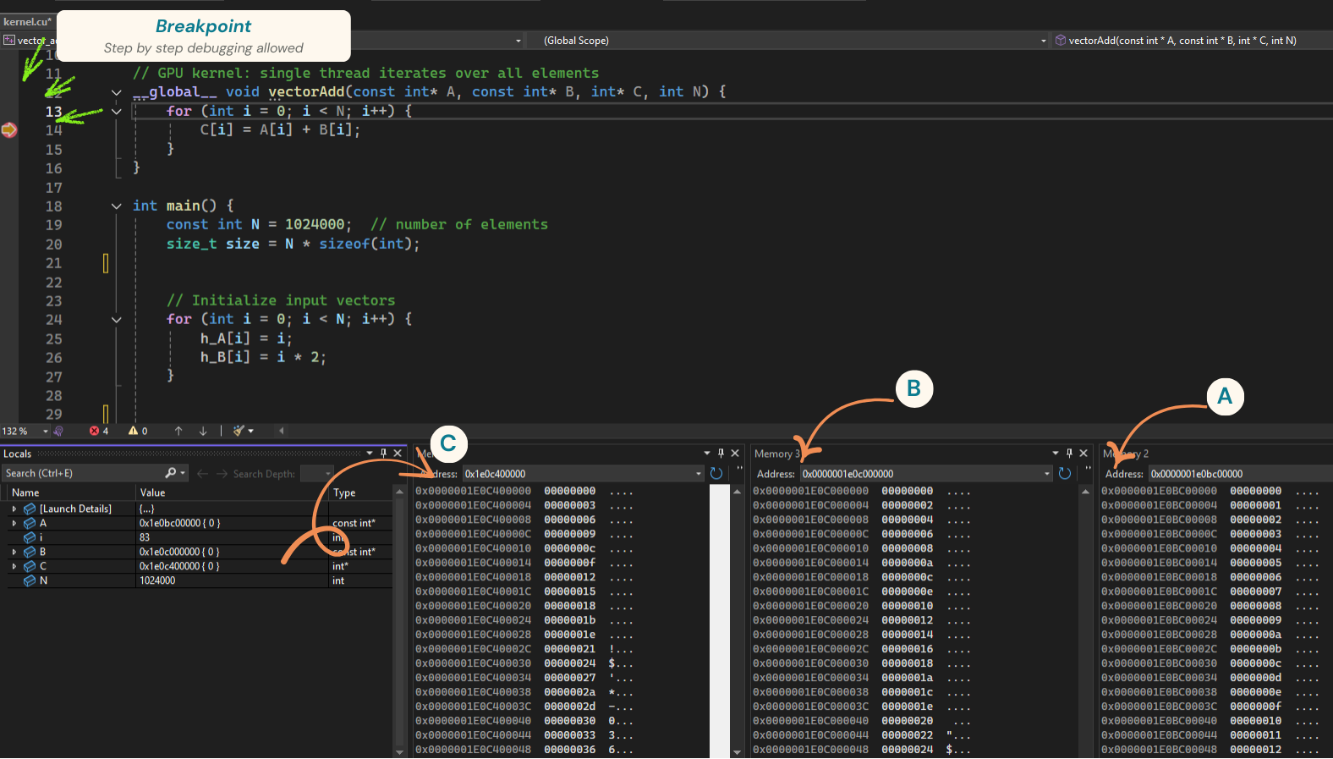Click the Memory 3 panel title
Screen dimensions: 1333x759
pos(776,454)
